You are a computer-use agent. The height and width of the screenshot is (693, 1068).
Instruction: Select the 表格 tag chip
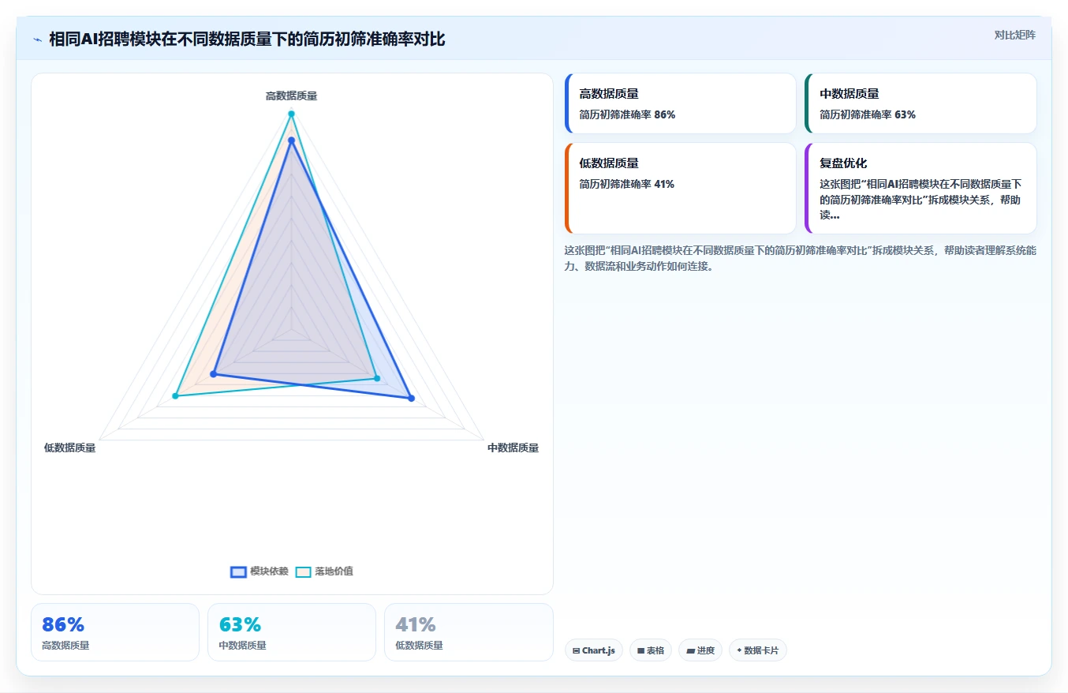click(x=651, y=650)
